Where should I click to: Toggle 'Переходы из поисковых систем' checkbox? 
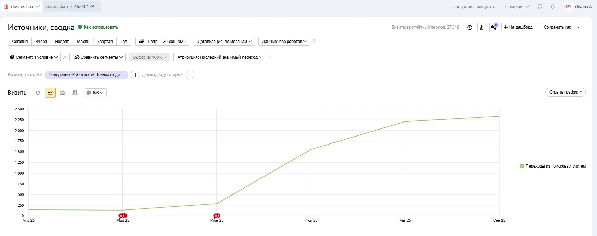click(x=522, y=166)
